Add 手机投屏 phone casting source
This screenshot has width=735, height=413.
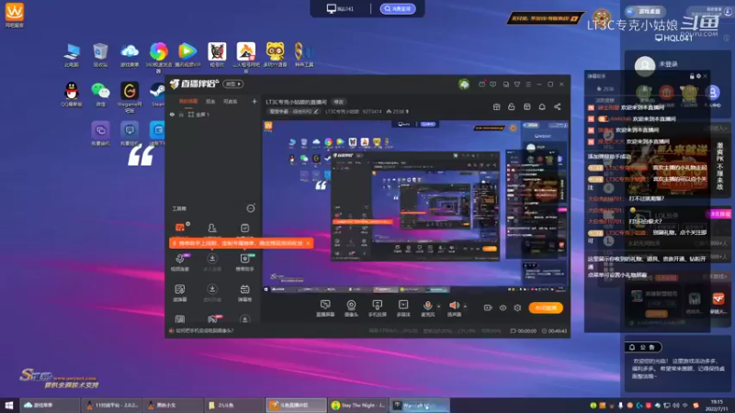pos(378,308)
